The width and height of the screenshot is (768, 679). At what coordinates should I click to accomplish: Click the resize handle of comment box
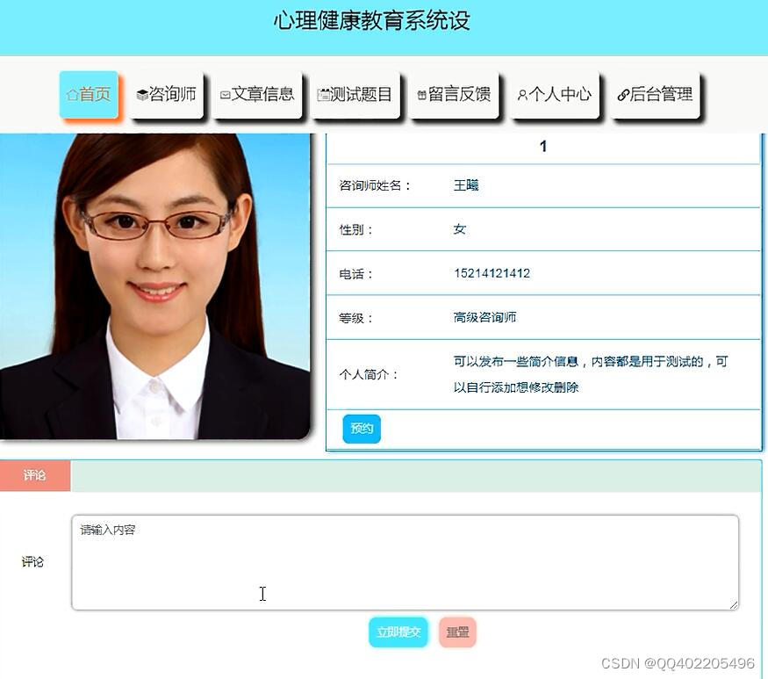(733, 605)
